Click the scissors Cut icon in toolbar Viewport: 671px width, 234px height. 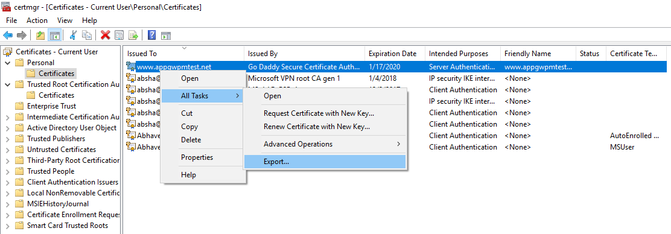73,35
